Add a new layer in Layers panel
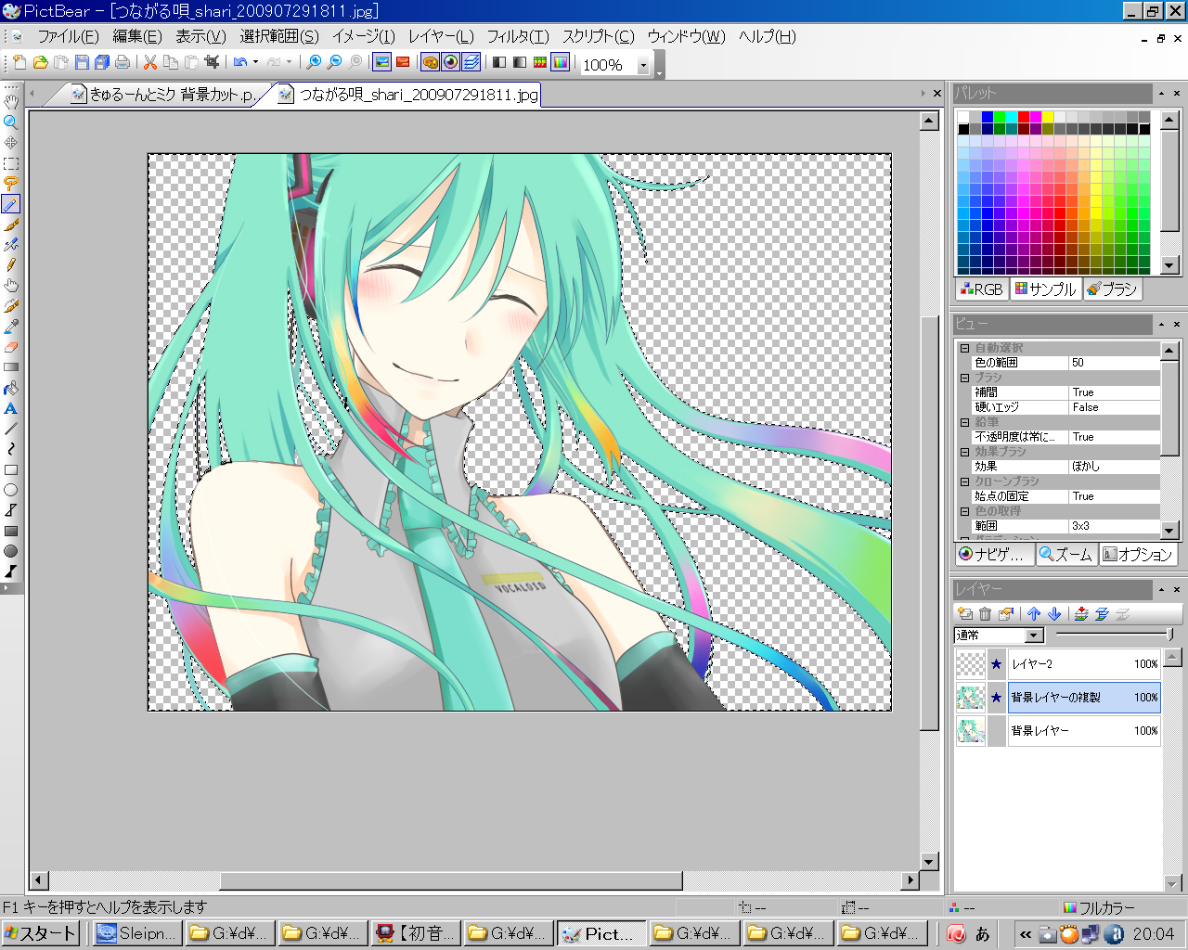Viewport: 1188px width, 950px height. tap(965, 613)
